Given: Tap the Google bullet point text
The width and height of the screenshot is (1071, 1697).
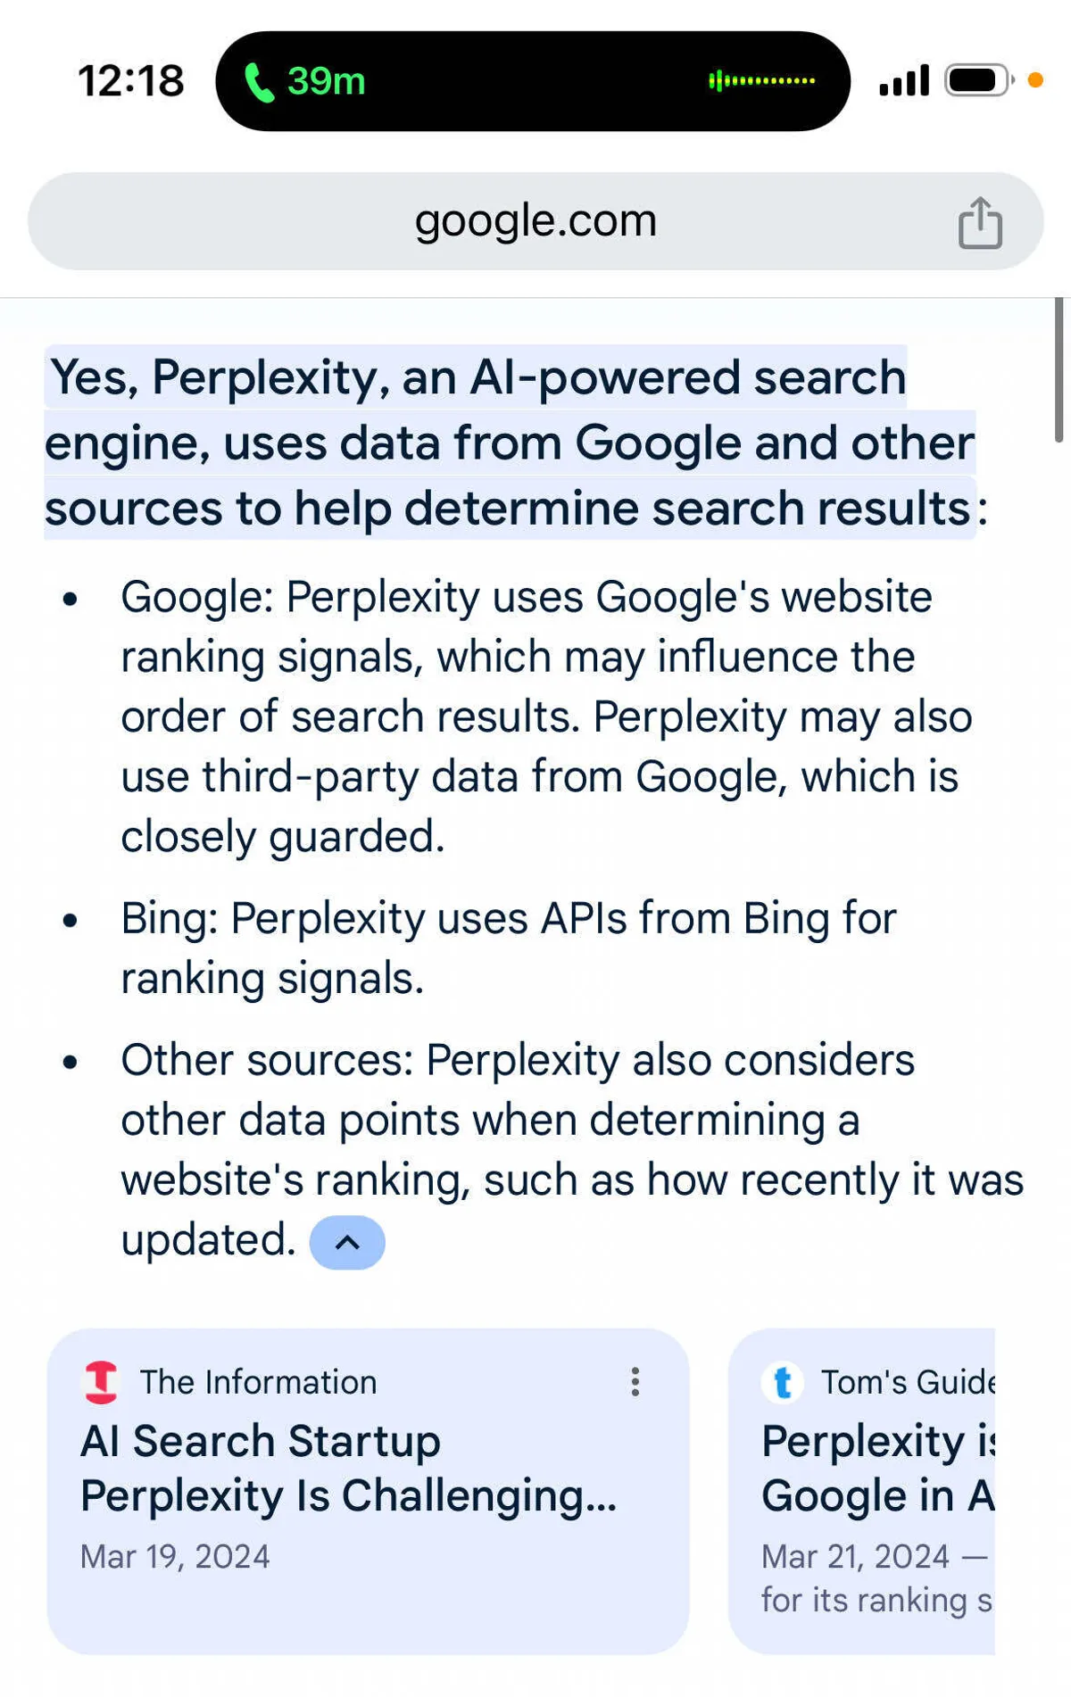Looking at the screenshot, I should 544,716.
